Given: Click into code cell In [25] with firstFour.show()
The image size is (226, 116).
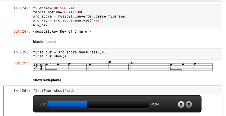Looking at the screenshot, I should [126, 54].
